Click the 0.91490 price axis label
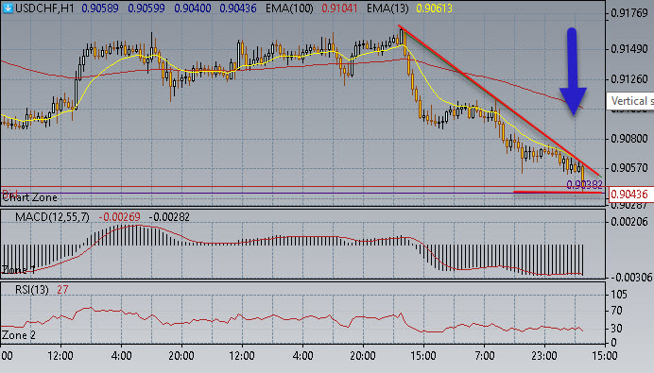This screenshot has width=654, height=373. tap(629, 49)
